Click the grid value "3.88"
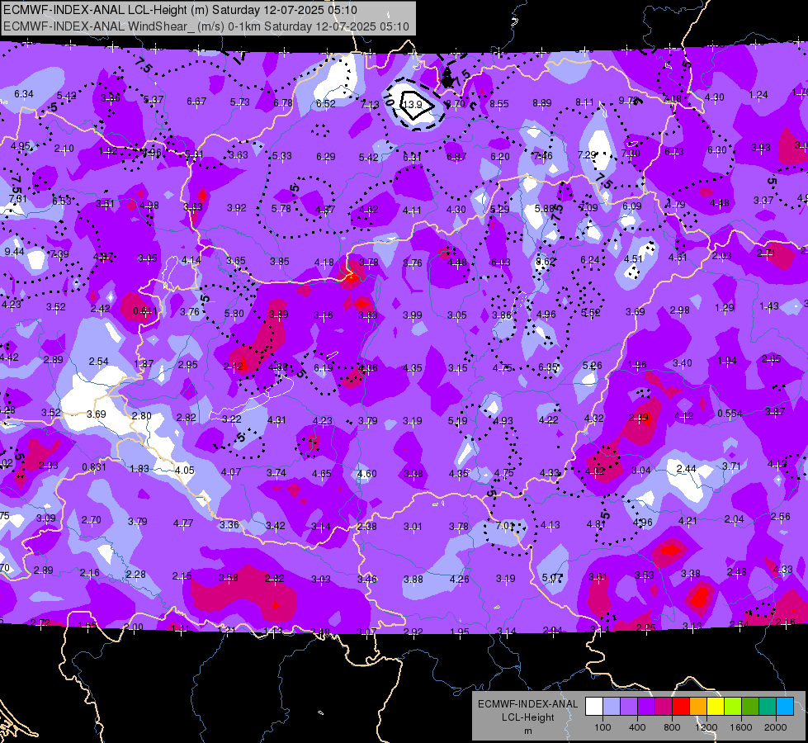Image resolution: width=808 pixels, height=743 pixels. coord(413,580)
